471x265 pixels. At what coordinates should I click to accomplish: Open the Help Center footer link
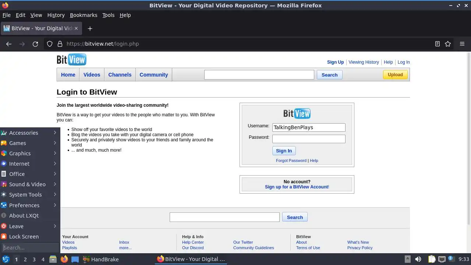point(193,242)
